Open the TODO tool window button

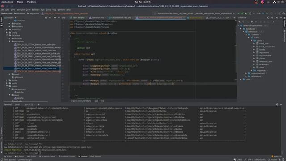coord(32,157)
